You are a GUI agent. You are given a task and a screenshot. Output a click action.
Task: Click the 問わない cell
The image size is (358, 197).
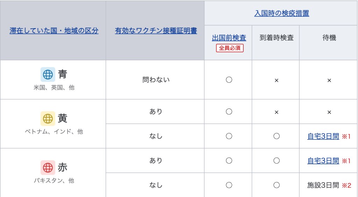click(x=156, y=80)
